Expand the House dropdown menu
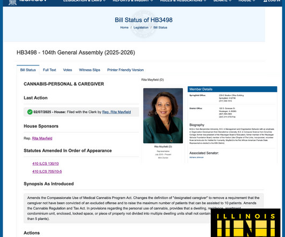 click(247, 1)
